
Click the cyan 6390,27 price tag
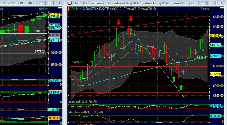[216, 56]
